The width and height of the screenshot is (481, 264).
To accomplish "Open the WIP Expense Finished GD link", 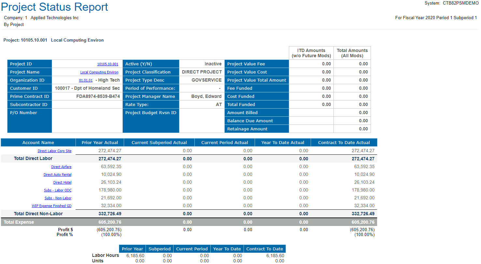I will [x=51, y=206].
